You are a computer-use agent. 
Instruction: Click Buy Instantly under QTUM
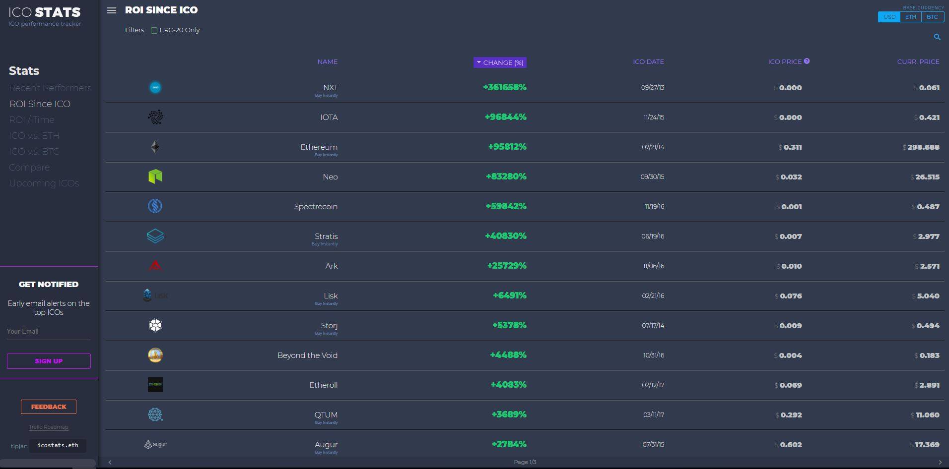pyautogui.click(x=326, y=422)
